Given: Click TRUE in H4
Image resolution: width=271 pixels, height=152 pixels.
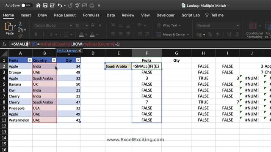Looking at the screenshot, I should point(203,78).
